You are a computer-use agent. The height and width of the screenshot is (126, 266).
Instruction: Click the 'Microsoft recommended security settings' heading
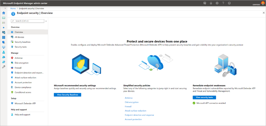point(75,85)
